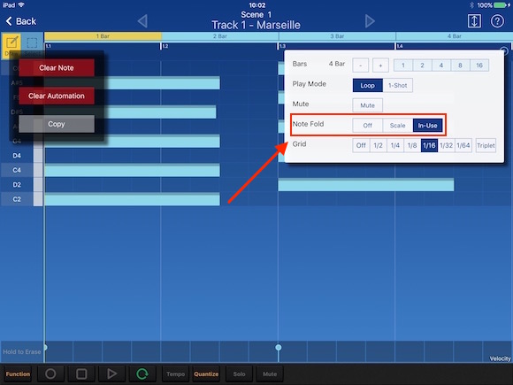Set Grid to 1/16
This screenshot has width=513, height=385.
tap(429, 145)
